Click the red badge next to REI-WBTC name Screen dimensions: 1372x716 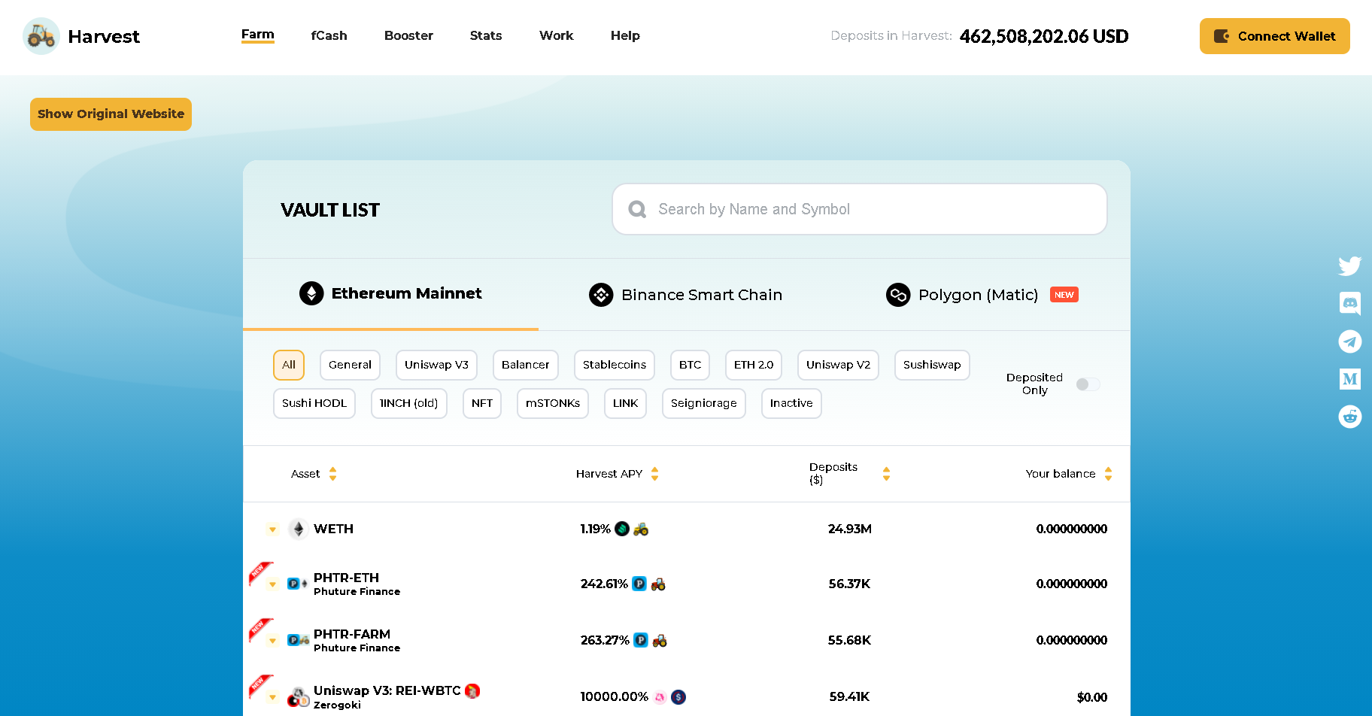472,690
